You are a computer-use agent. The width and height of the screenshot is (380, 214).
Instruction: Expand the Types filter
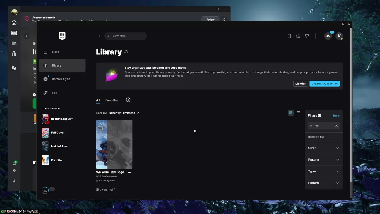(324, 171)
